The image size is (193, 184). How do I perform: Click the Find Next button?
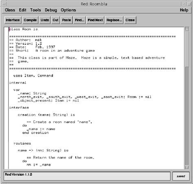click(x=95, y=20)
